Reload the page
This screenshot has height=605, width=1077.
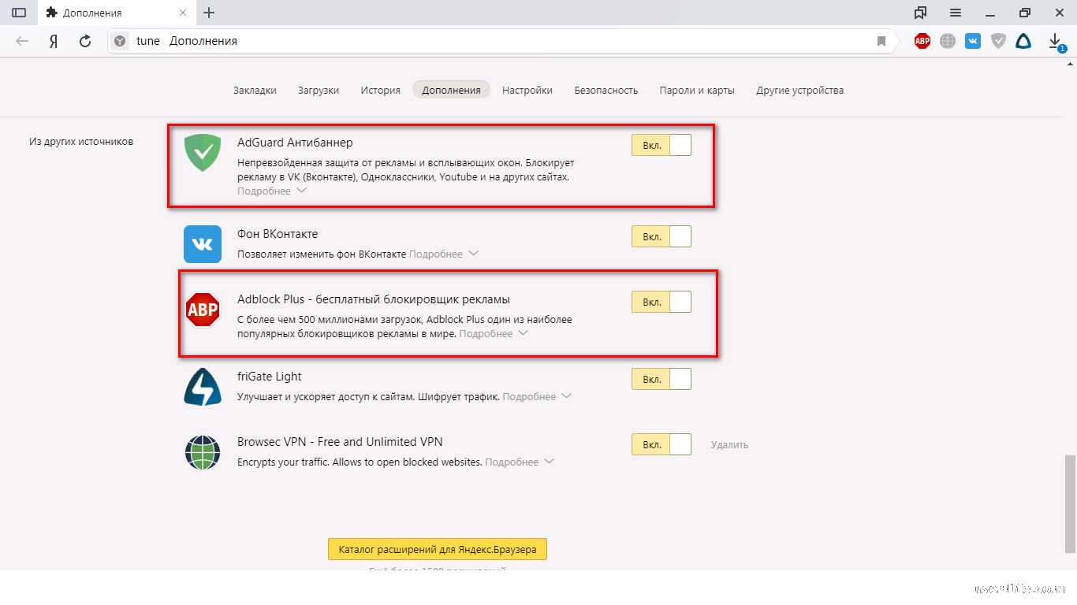[85, 41]
